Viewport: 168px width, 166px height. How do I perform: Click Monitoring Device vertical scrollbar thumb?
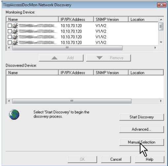[x=161, y=26]
